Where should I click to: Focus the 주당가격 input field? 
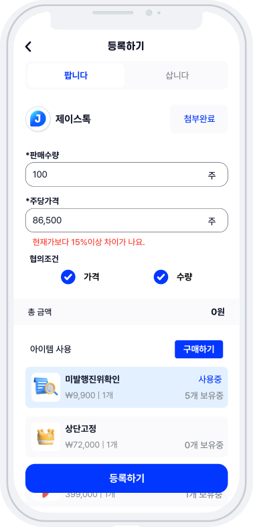point(126,220)
